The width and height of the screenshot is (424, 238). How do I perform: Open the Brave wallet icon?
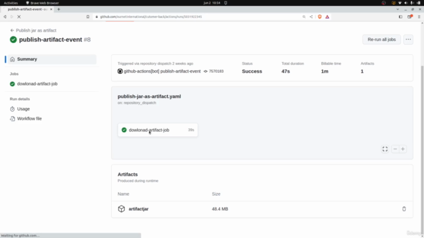point(409,17)
